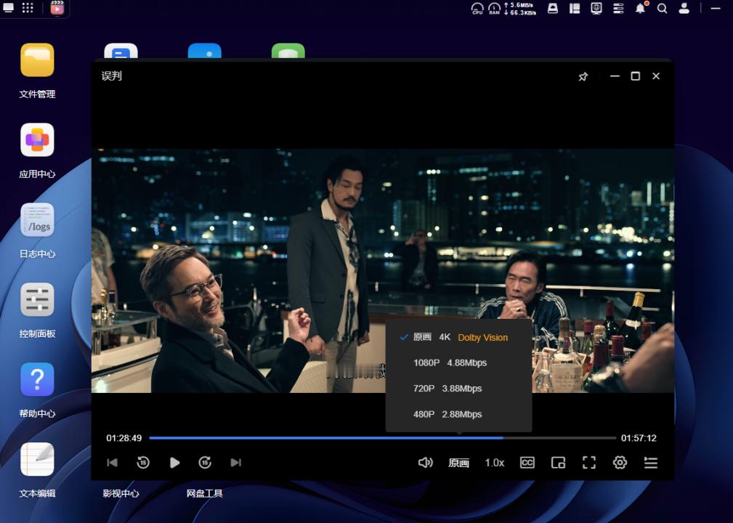This screenshot has width=733, height=523.
Task: Mute the player volume speaker icon
Action: tap(426, 462)
